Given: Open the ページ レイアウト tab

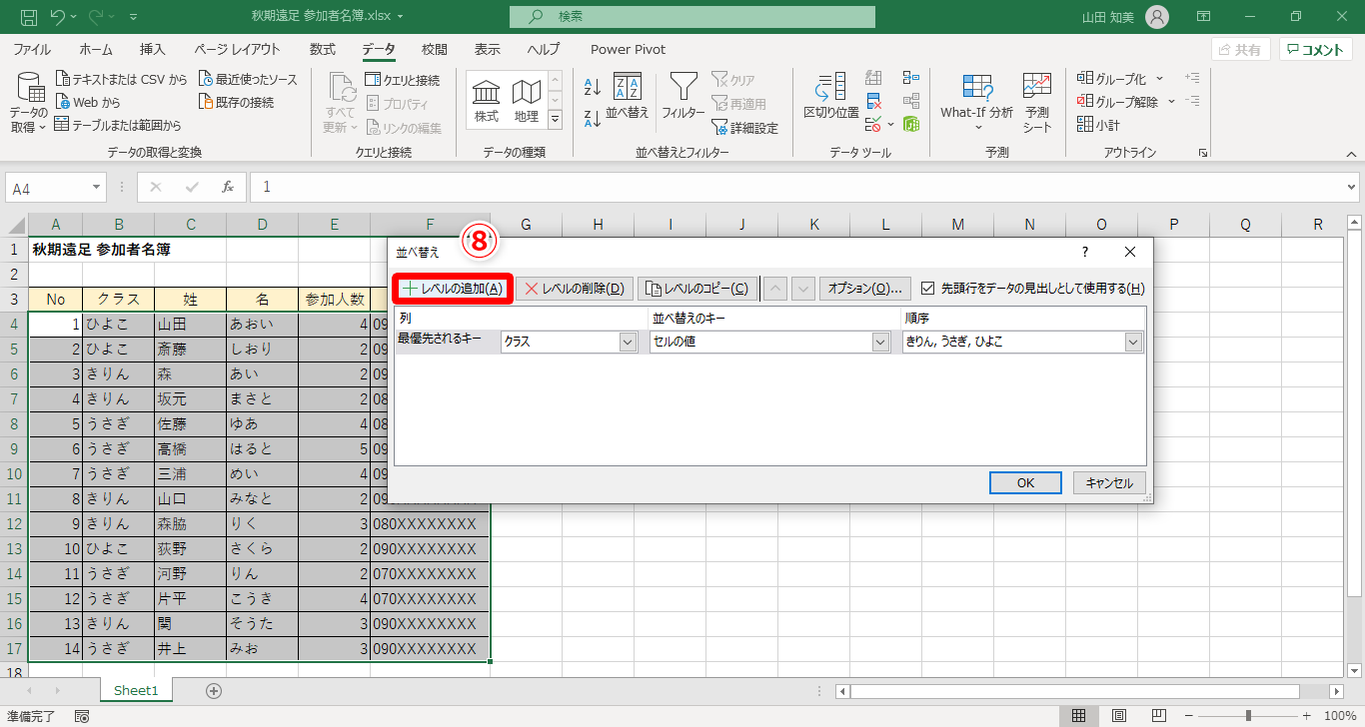Looking at the screenshot, I should [x=237, y=49].
